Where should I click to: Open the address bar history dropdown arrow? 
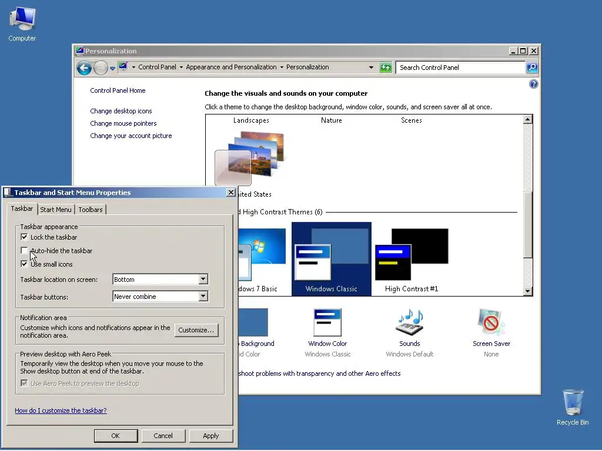tap(371, 68)
